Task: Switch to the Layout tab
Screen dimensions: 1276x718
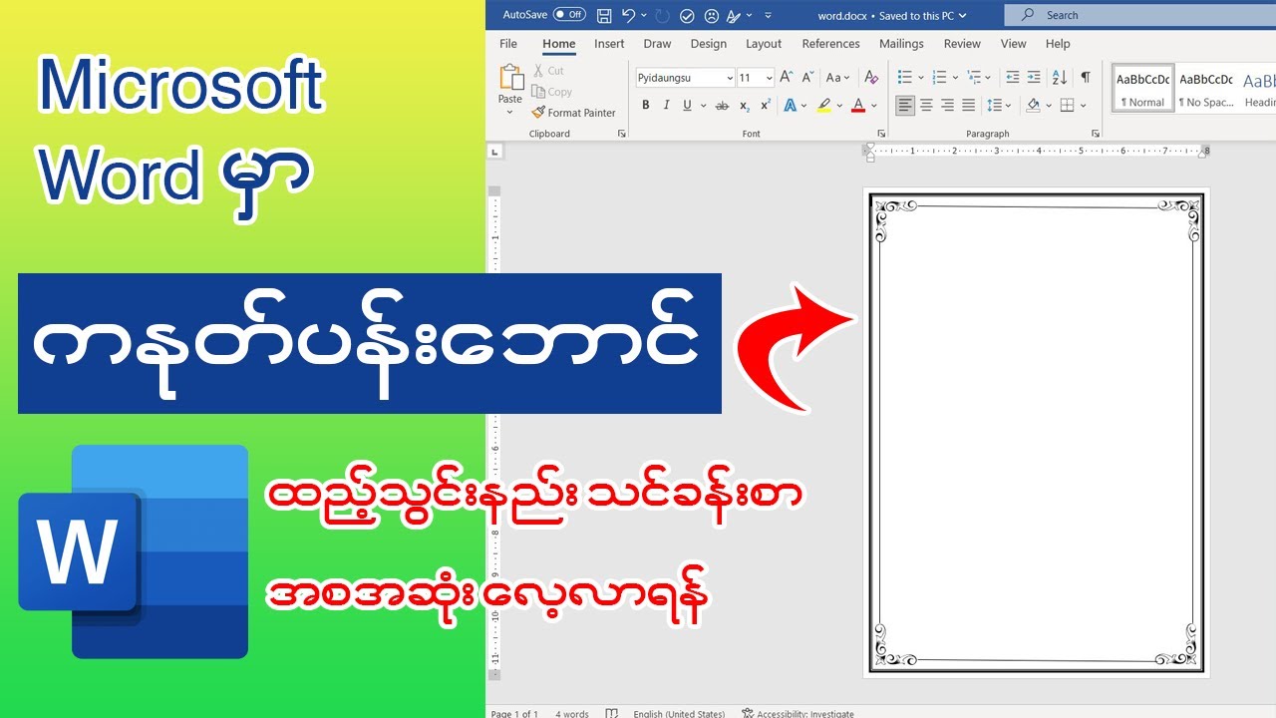Action: pyautogui.click(x=764, y=44)
